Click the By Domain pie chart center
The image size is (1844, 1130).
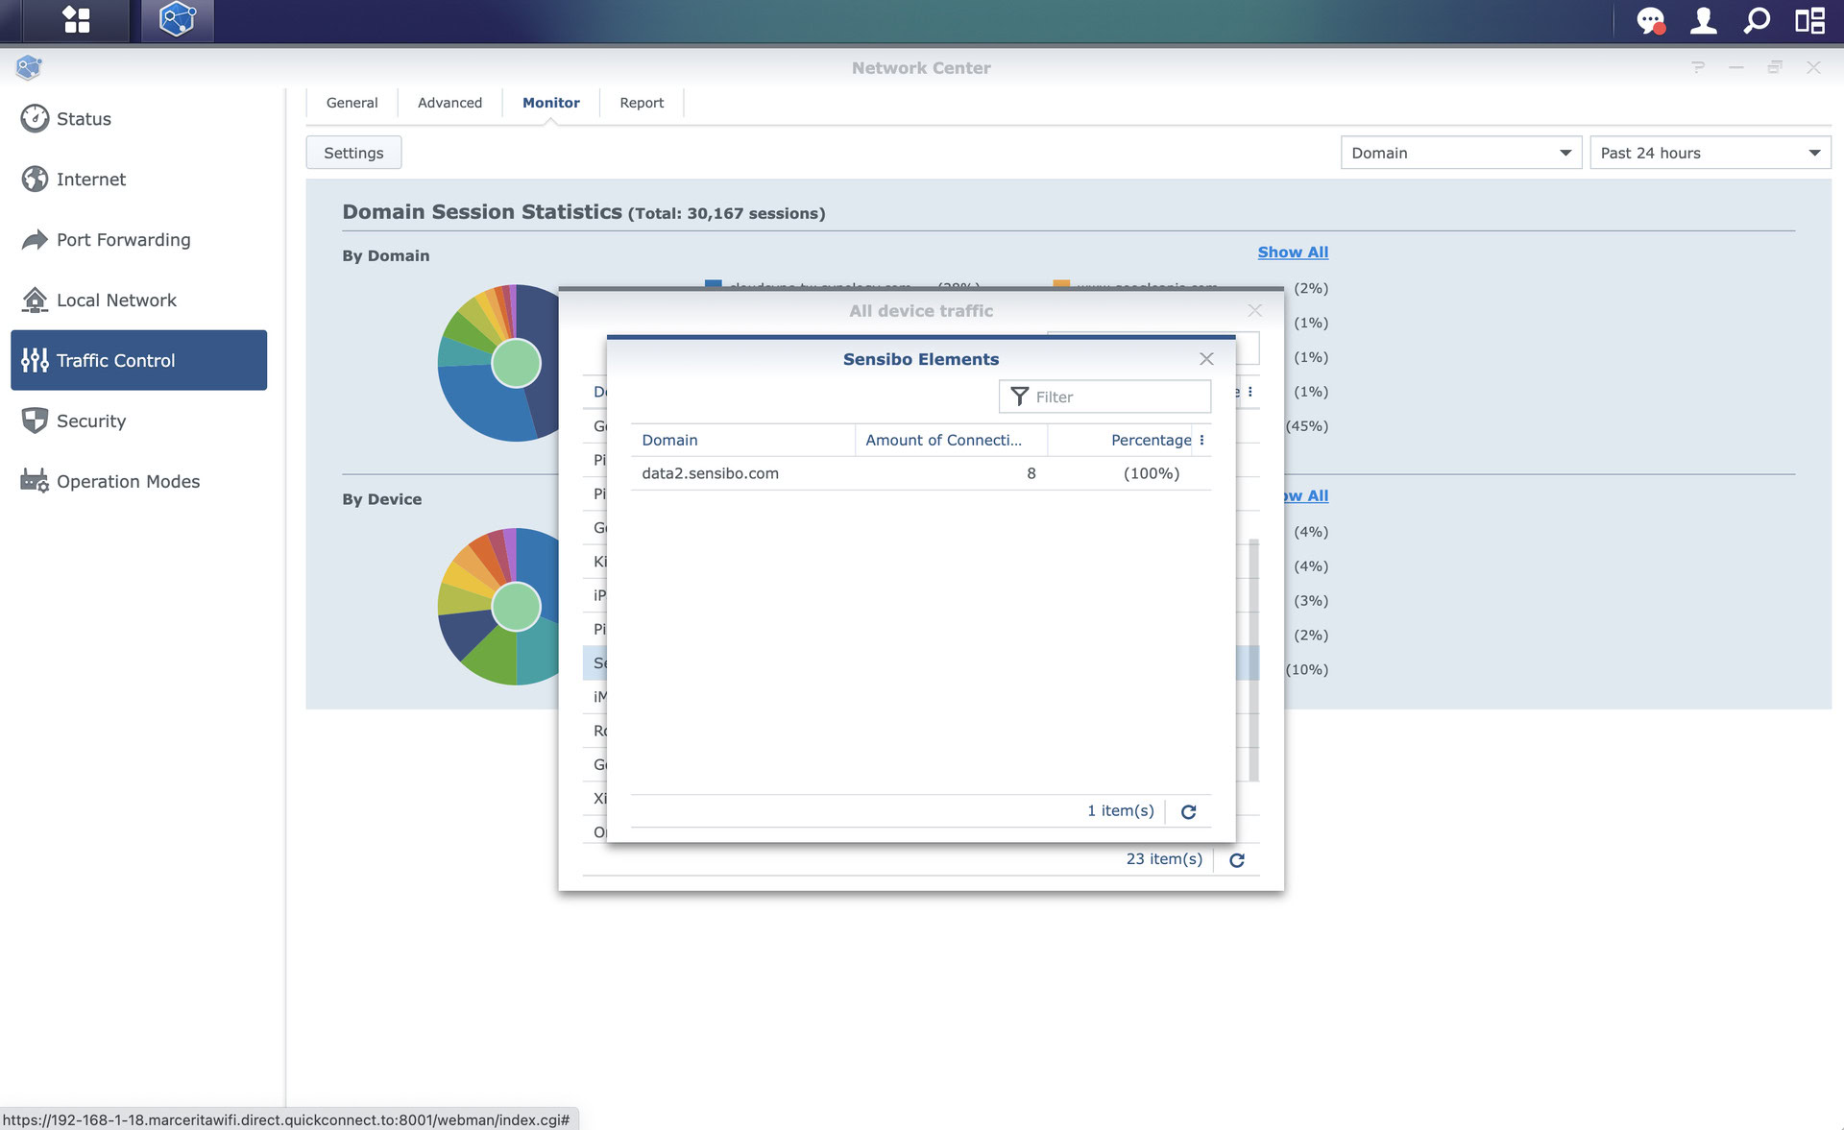(x=516, y=364)
